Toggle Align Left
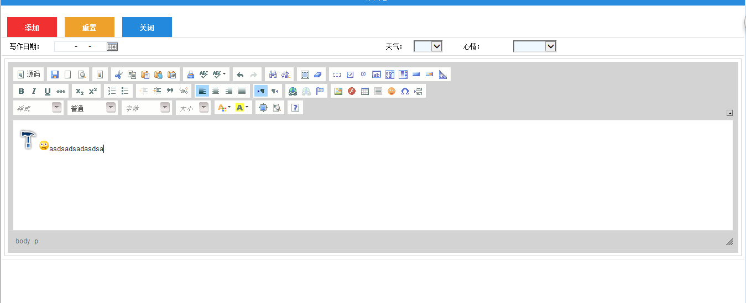Screen dimensions: 746x303 (x=202, y=91)
